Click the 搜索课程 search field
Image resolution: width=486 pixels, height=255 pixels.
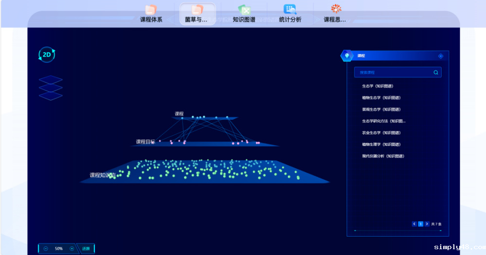(394, 73)
